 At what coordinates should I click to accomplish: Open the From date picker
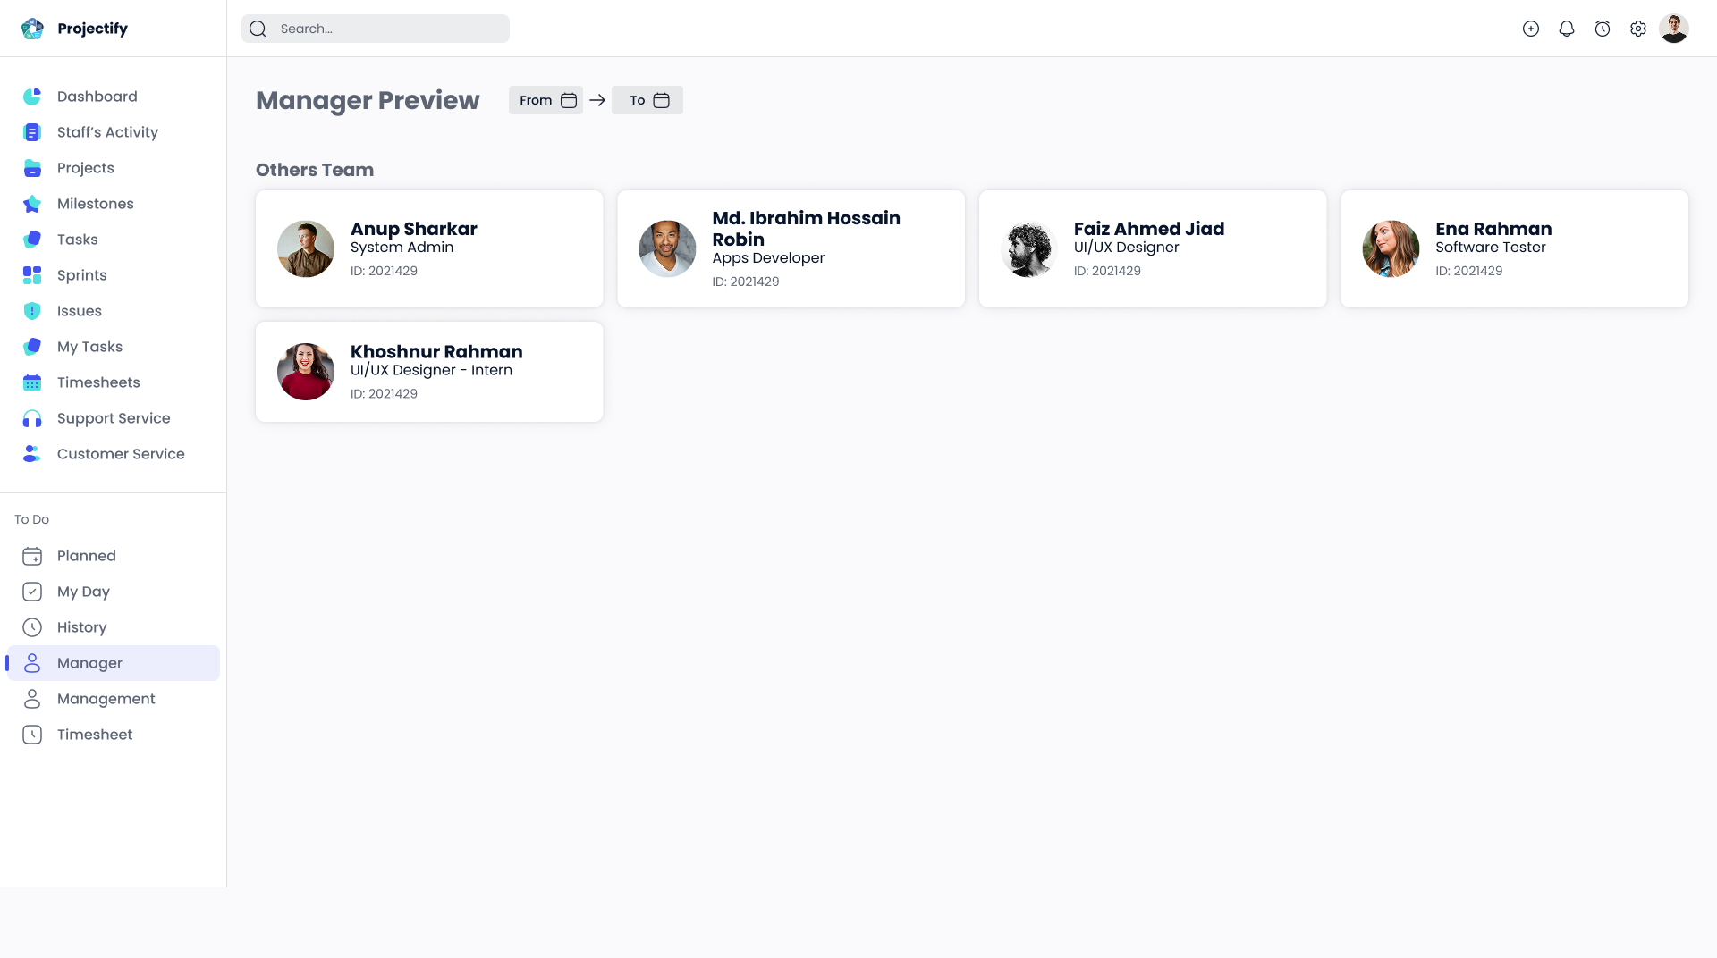pyautogui.click(x=546, y=100)
